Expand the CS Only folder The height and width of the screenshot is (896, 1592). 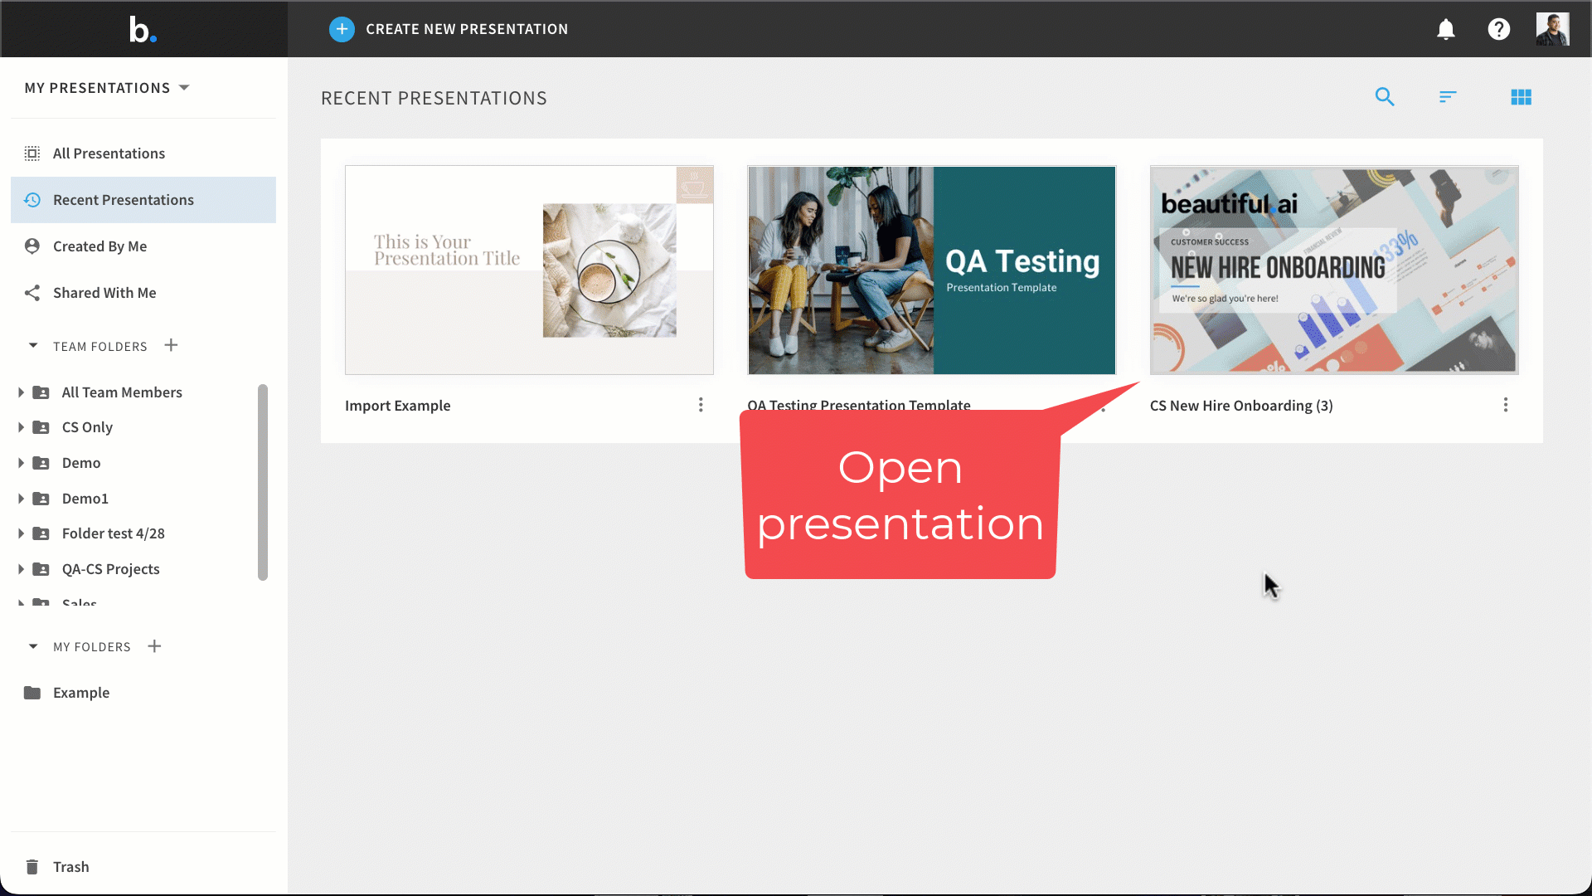[x=21, y=427]
